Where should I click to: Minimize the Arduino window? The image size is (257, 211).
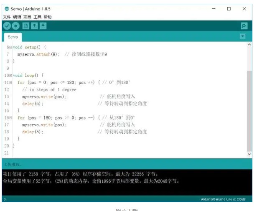214,9
